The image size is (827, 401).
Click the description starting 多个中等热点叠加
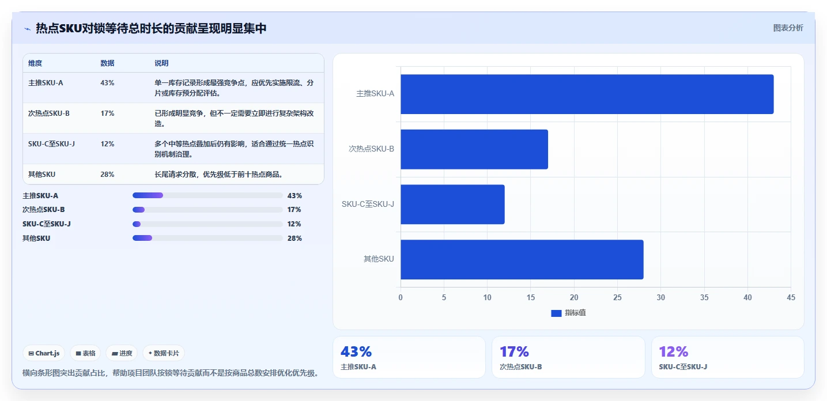tap(235, 149)
